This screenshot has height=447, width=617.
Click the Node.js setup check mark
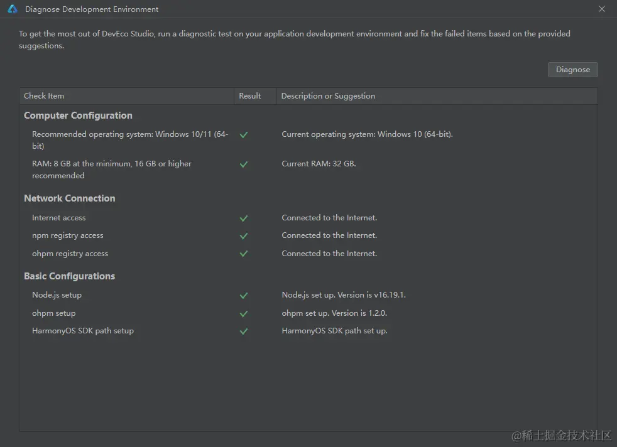pyautogui.click(x=244, y=295)
